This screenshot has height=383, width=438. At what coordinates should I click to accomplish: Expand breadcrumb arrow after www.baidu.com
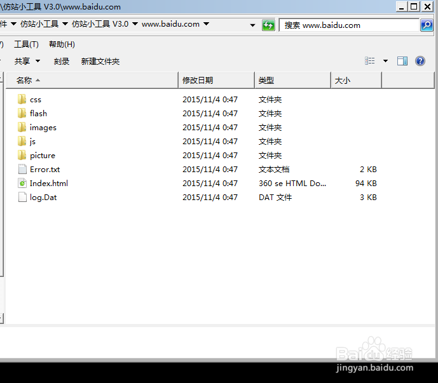click(x=206, y=24)
